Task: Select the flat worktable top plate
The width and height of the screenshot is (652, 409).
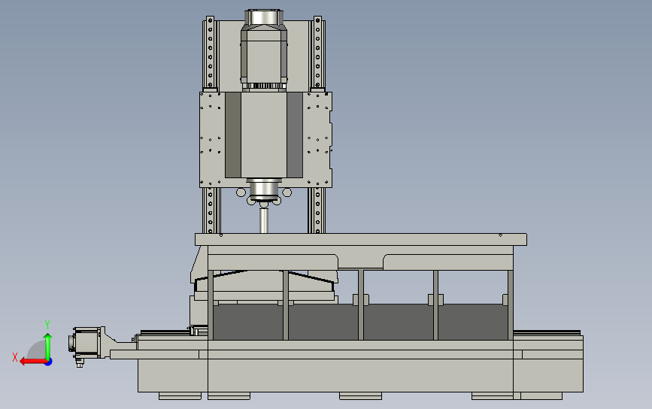Action: click(361, 239)
